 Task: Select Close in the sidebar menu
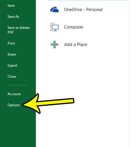12,77
